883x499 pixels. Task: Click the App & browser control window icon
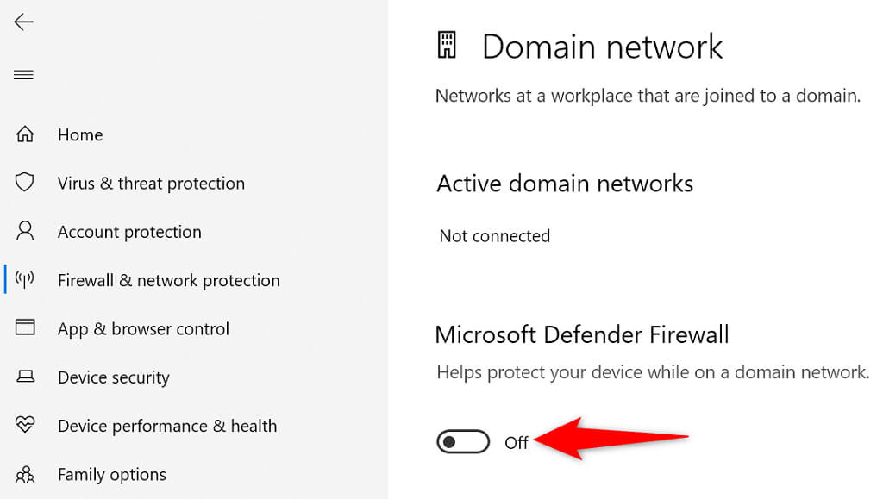click(25, 328)
